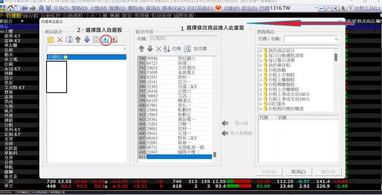This screenshot has width=382, height=195.
Task: Click the new group (yellow note) icon
Action: click(x=51, y=40)
